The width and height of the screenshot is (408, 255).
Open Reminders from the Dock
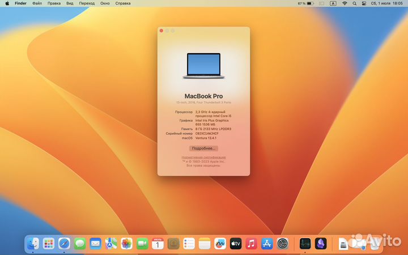click(189, 244)
